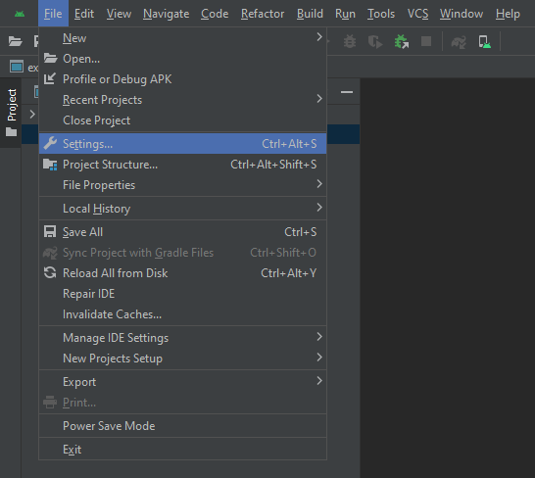Click the attach debugger to process icon
This screenshot has height=478, width=535.
(x=402, y=41)
